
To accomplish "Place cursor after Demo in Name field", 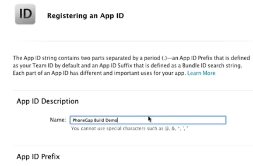I will click(118, 120).
